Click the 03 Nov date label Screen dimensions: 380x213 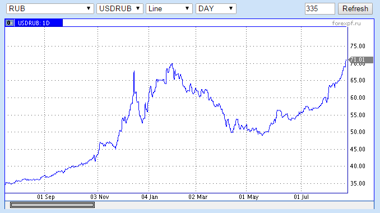click(100, 197)
